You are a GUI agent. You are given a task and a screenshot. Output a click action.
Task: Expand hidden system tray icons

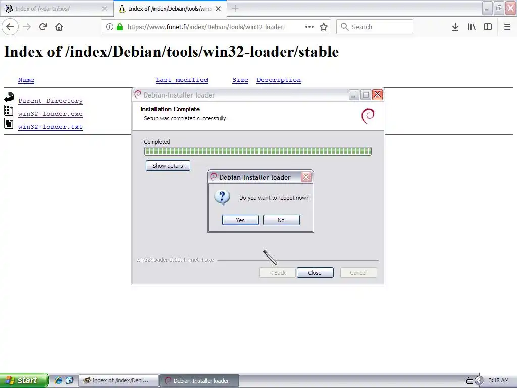pos(479,381)
